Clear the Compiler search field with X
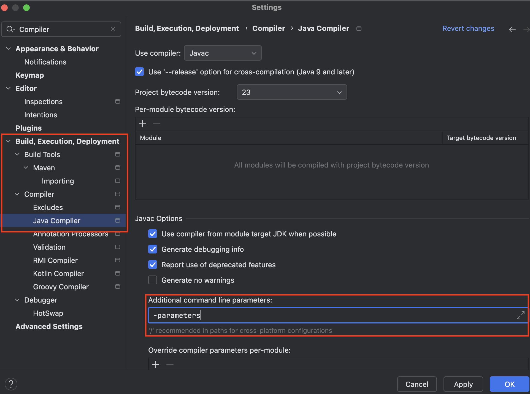 [x=113, y=29]
